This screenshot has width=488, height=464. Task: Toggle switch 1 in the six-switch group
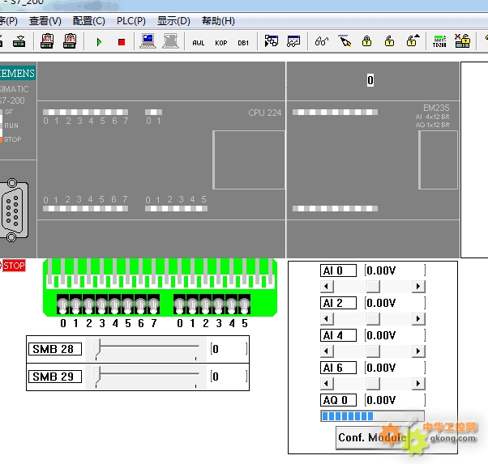193,304
